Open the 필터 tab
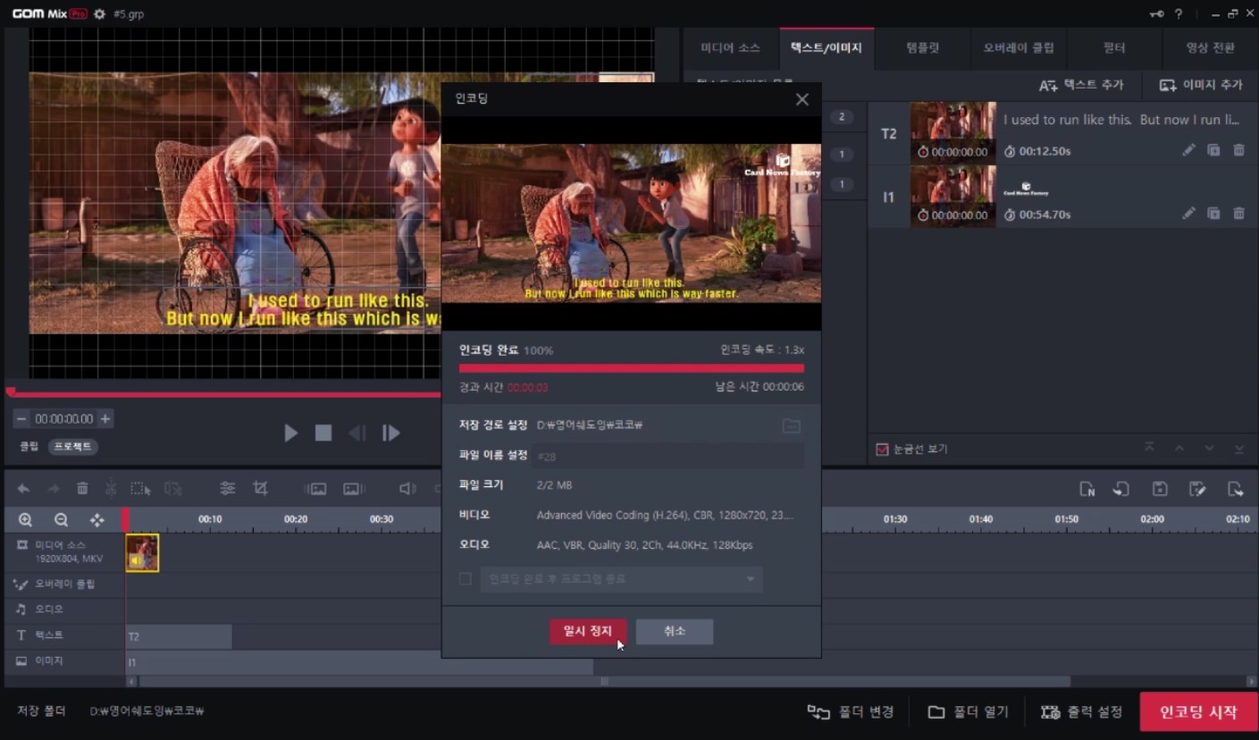The width and height of the screenshot is (1259, 740). click(x=1114, y=47)
